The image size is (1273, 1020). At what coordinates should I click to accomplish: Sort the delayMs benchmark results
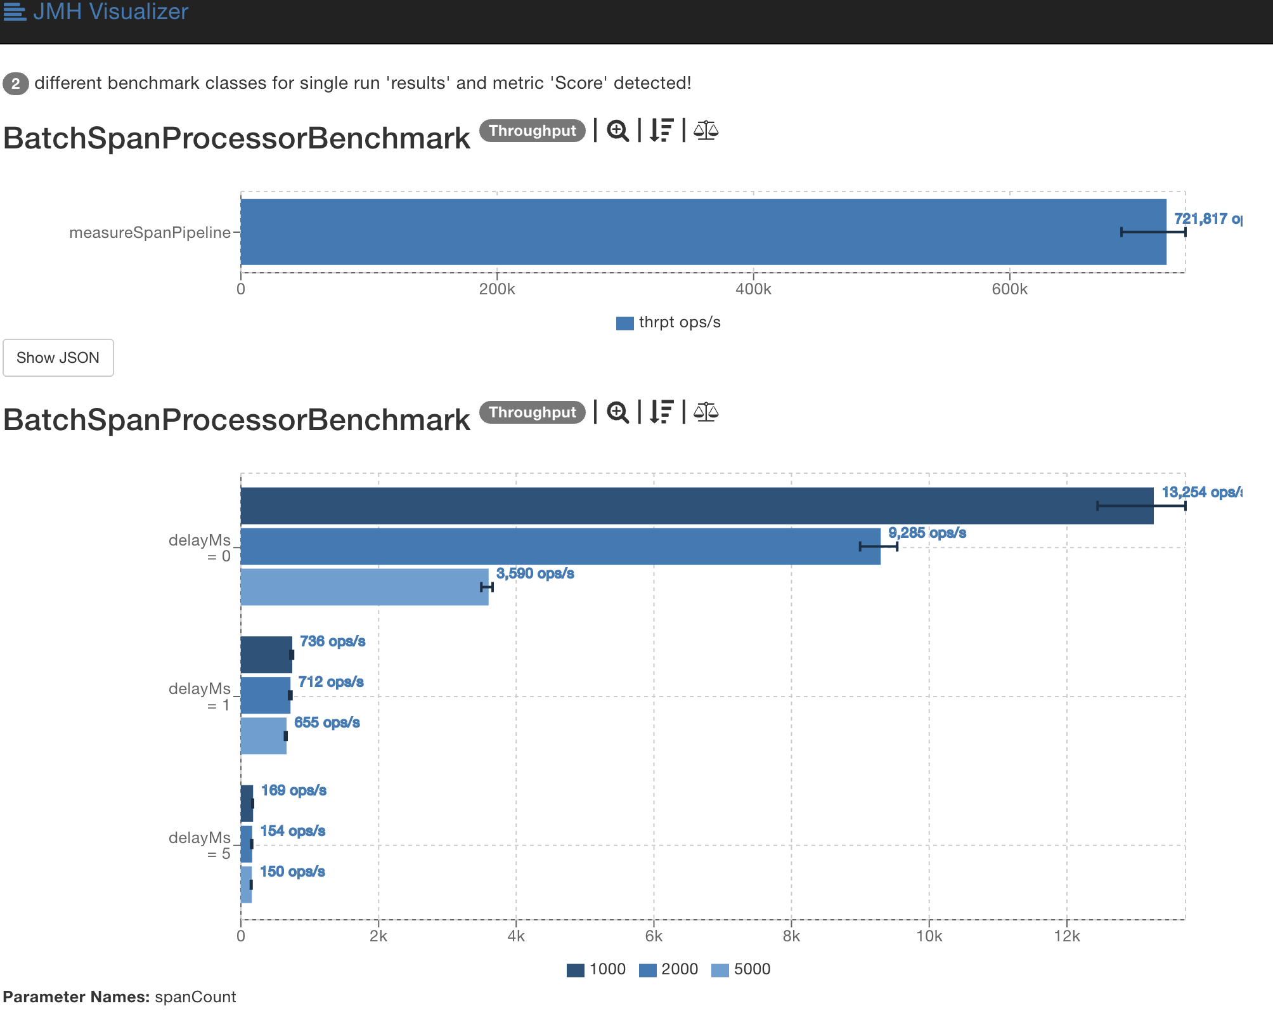pyautogui.click(x=661, y=413)
